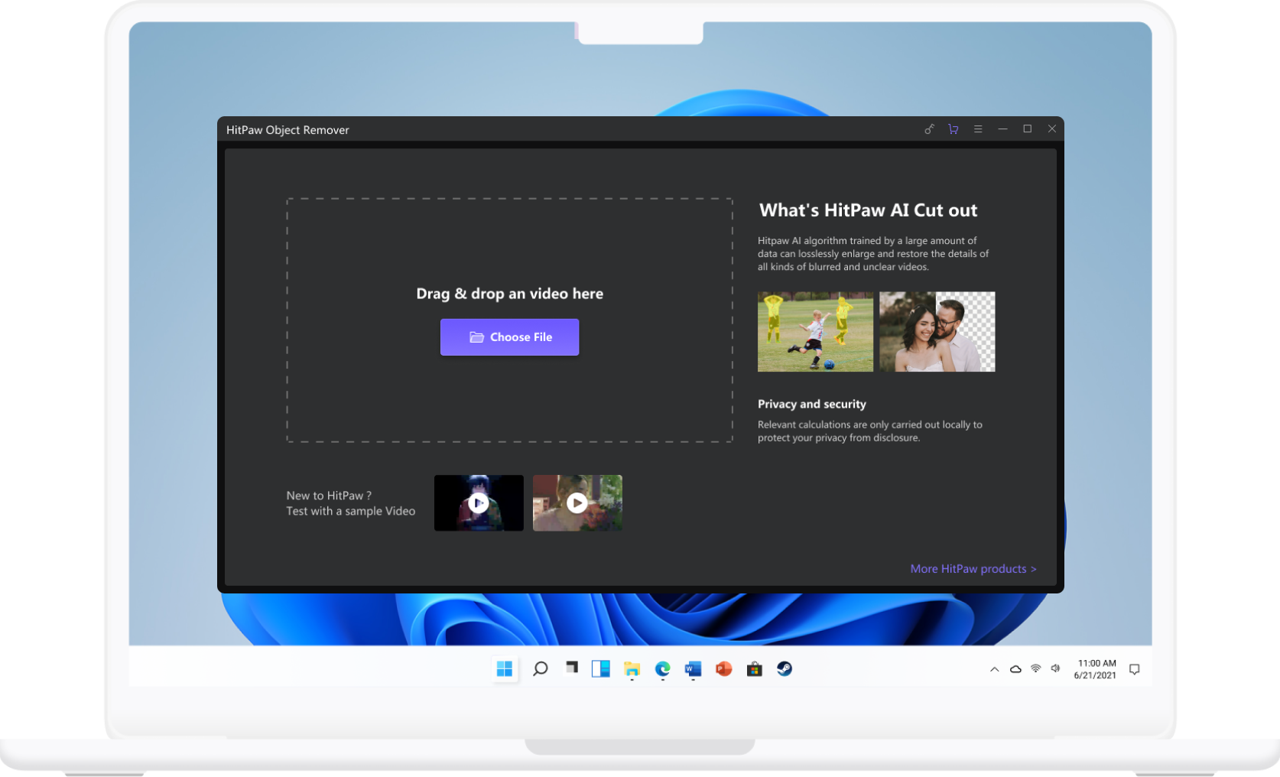The image size is (1280, 777).
Task: Launch Microsoft Edge from the taskbar
Action: tap(662, 669)
